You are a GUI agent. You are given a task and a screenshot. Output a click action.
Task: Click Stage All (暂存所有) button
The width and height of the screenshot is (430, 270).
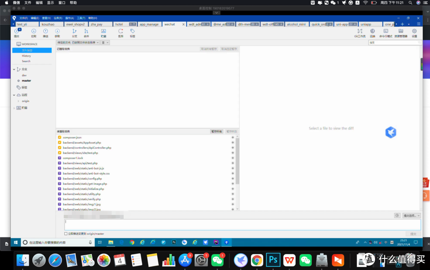216,132
